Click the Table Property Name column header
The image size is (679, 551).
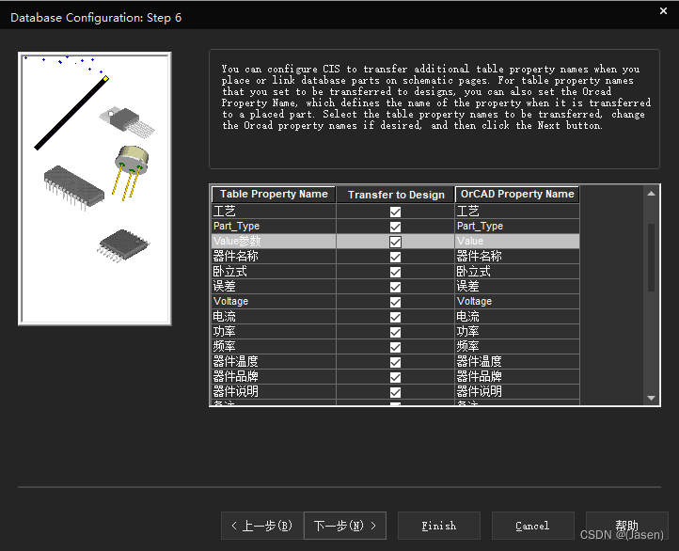pos(273,195)
